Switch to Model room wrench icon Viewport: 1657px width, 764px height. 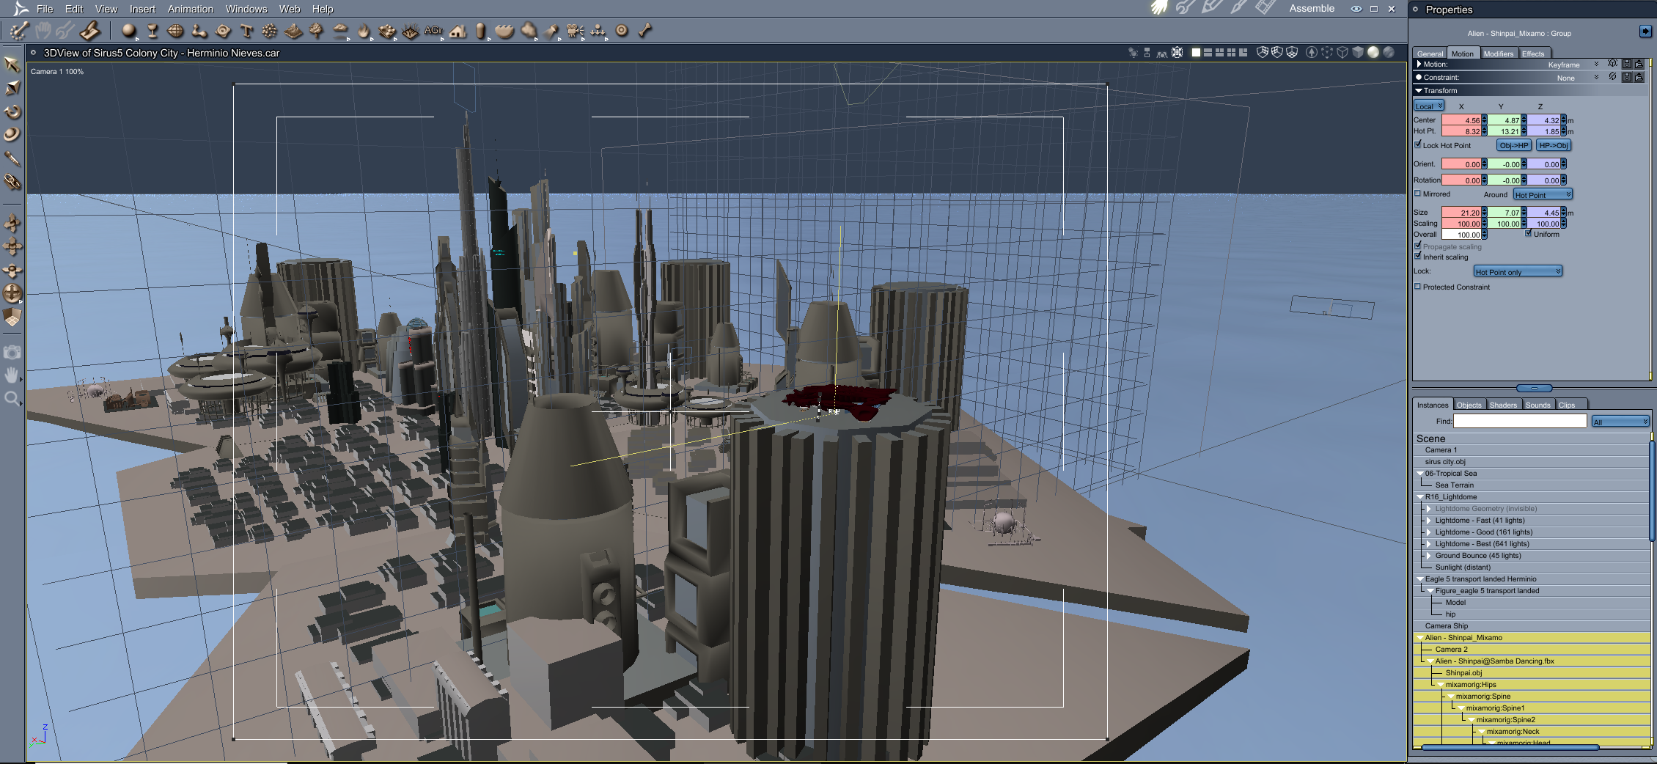point(1186,8)
